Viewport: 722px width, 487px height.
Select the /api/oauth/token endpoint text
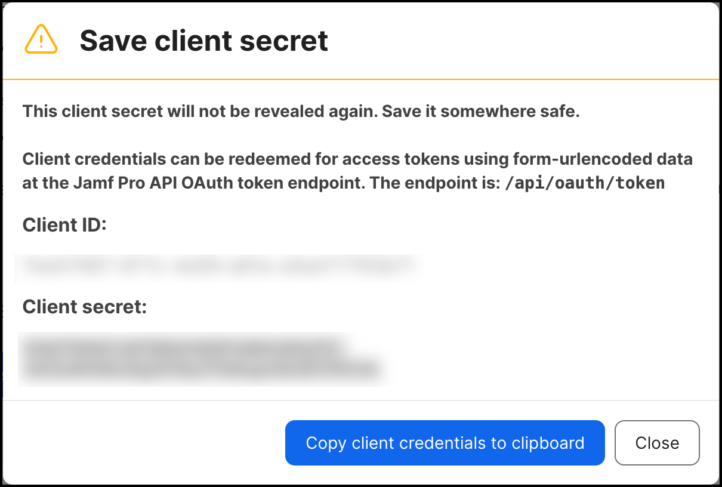click(584, 183)
